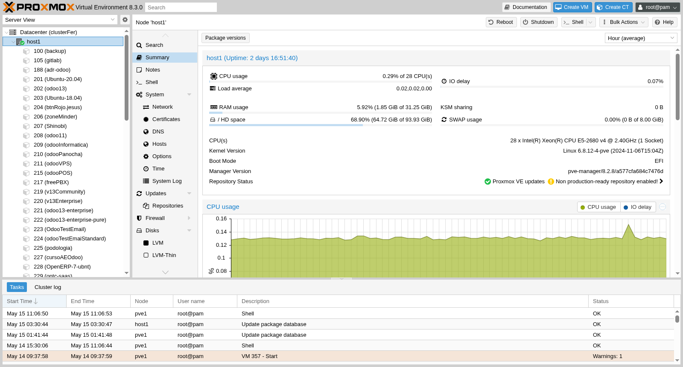Switch to the Cluster log tab

pyautogui.click(x=48, y=287)
